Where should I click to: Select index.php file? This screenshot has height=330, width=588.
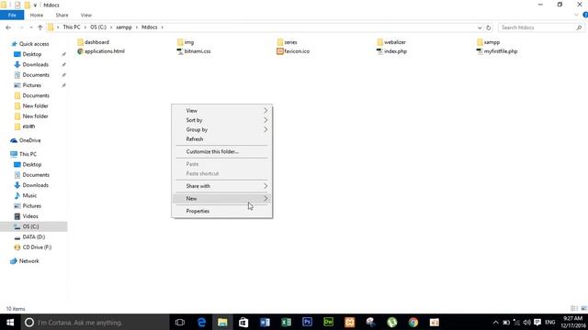coord(391,51)
